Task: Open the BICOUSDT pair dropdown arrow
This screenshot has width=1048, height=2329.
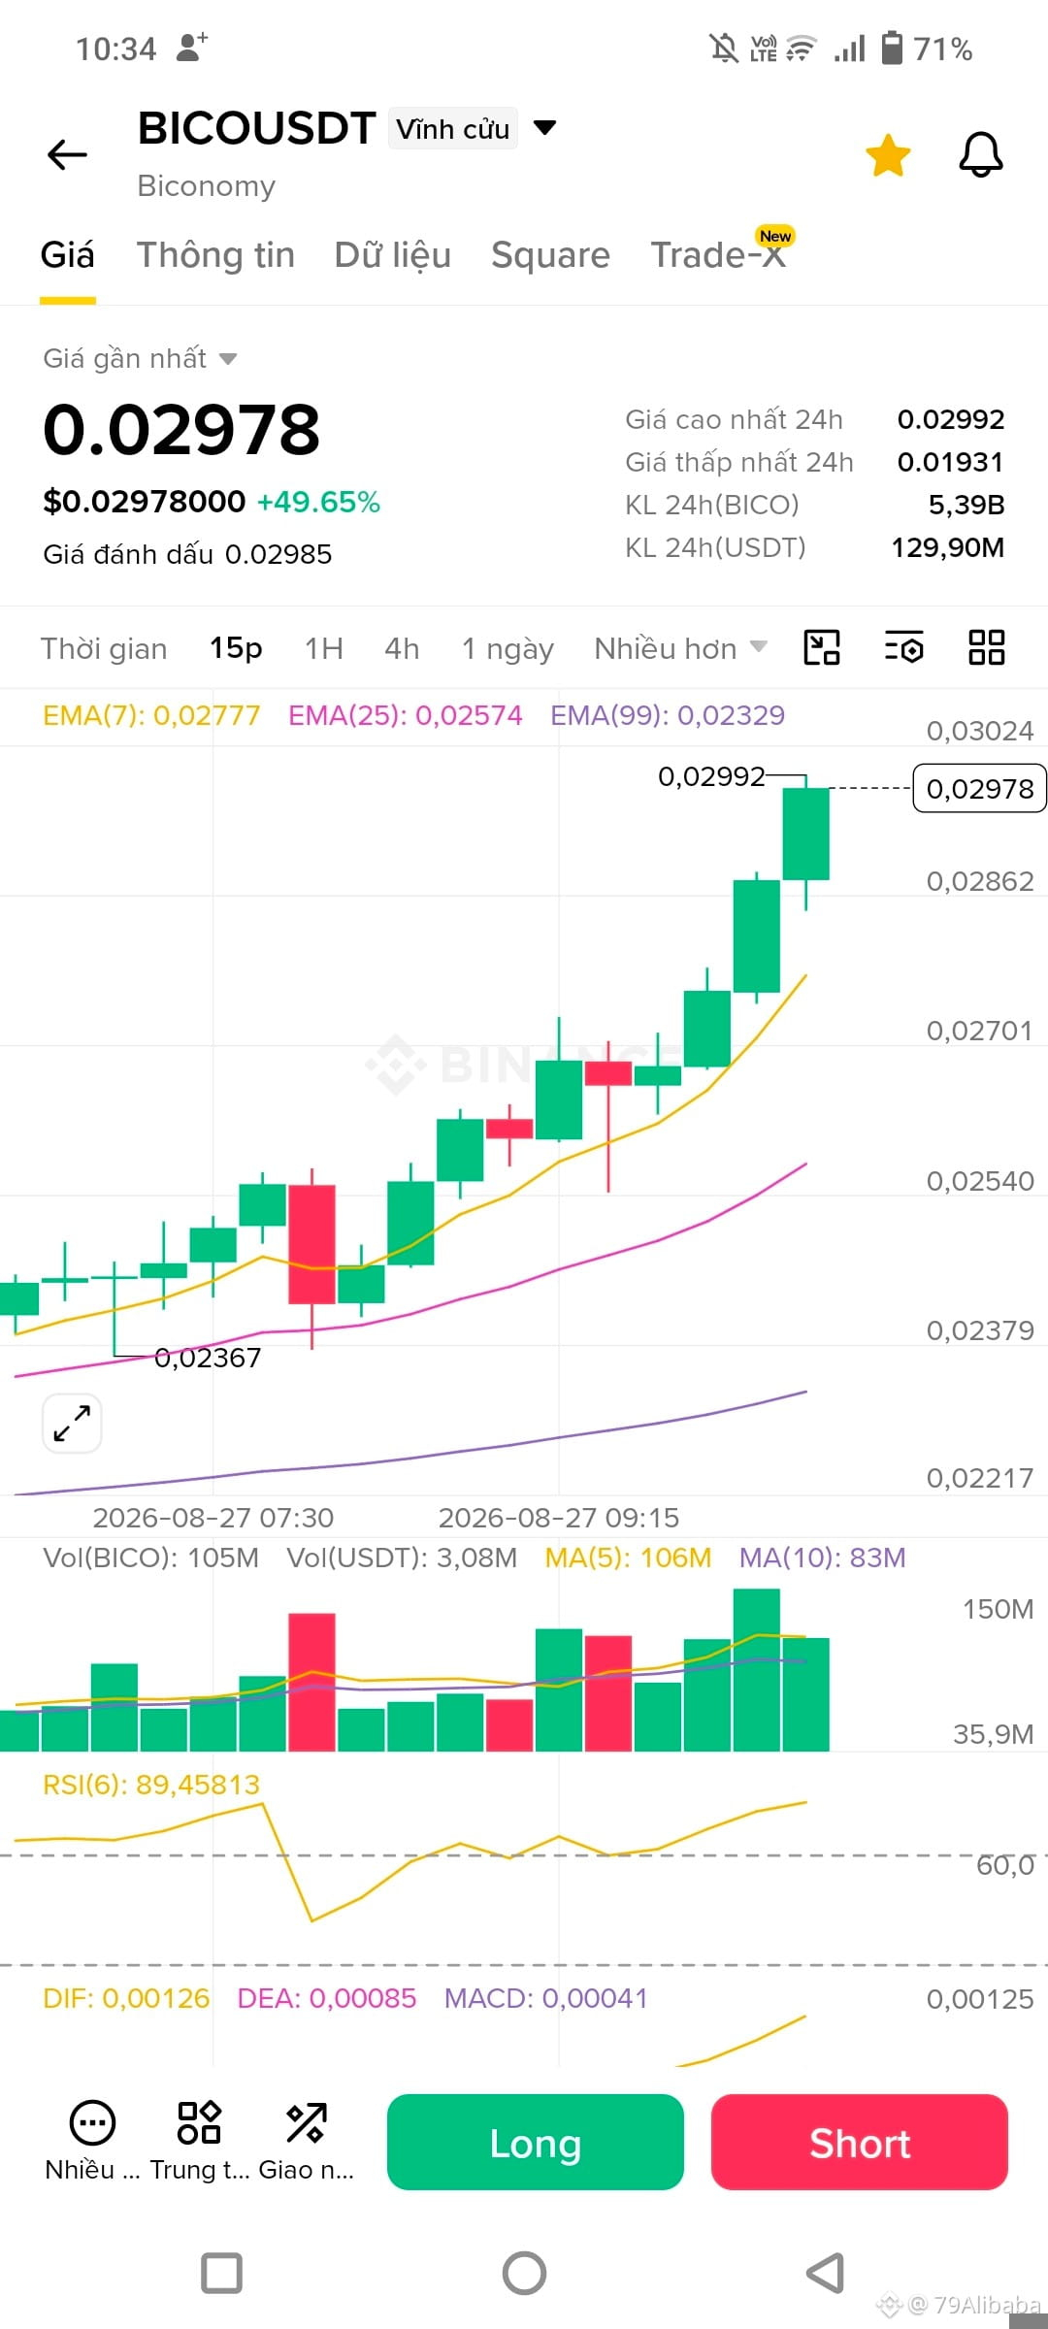Action: pyautogui.click(x=545, y=128)
